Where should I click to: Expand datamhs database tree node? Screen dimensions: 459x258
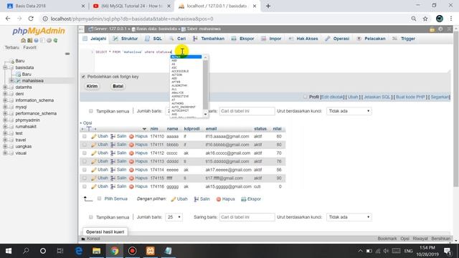[5, 87]
